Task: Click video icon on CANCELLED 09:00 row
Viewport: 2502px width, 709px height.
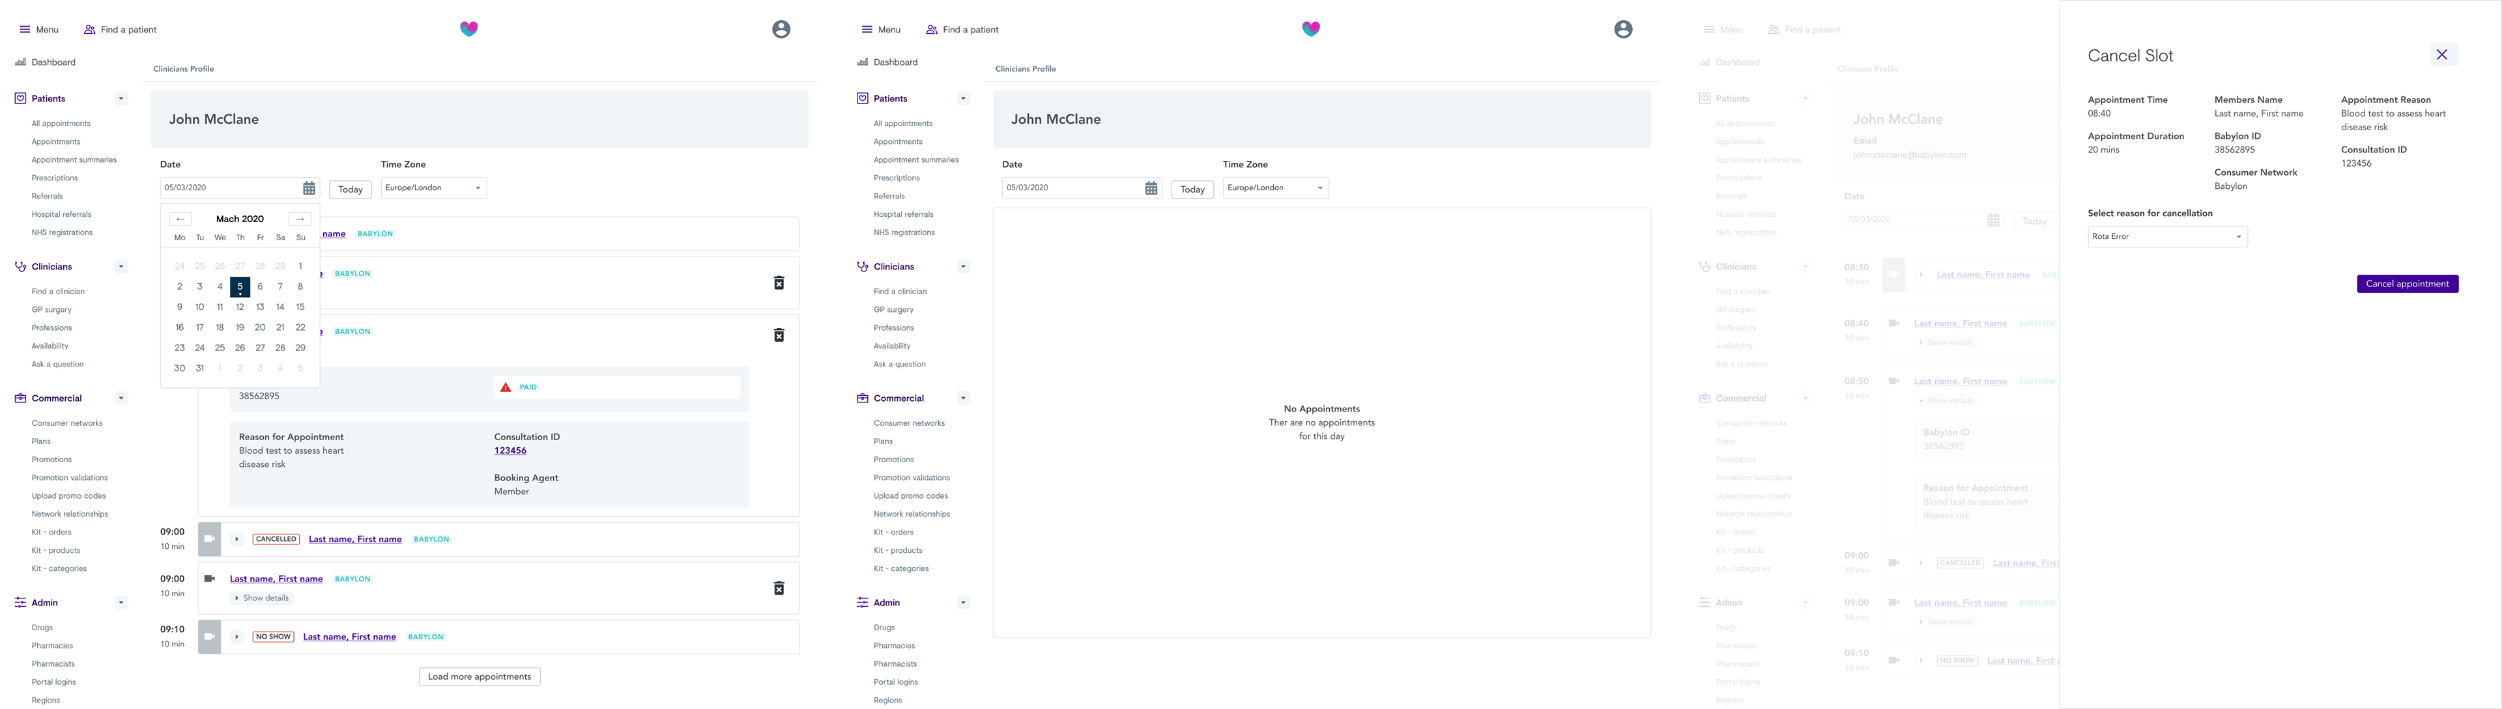Action: 210,539
